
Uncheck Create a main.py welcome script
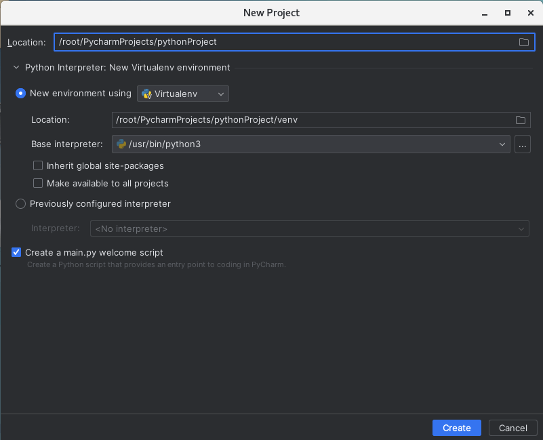(16, 252)
